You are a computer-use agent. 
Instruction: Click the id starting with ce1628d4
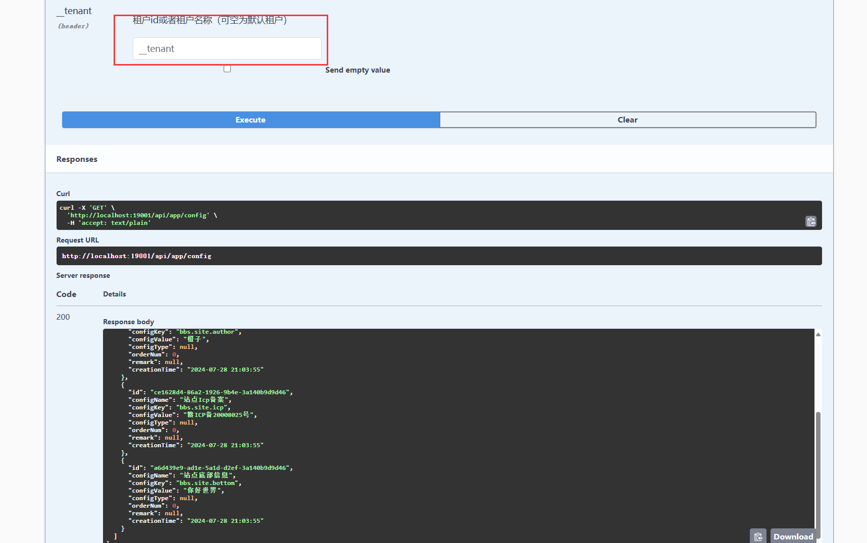click(221, 392)
